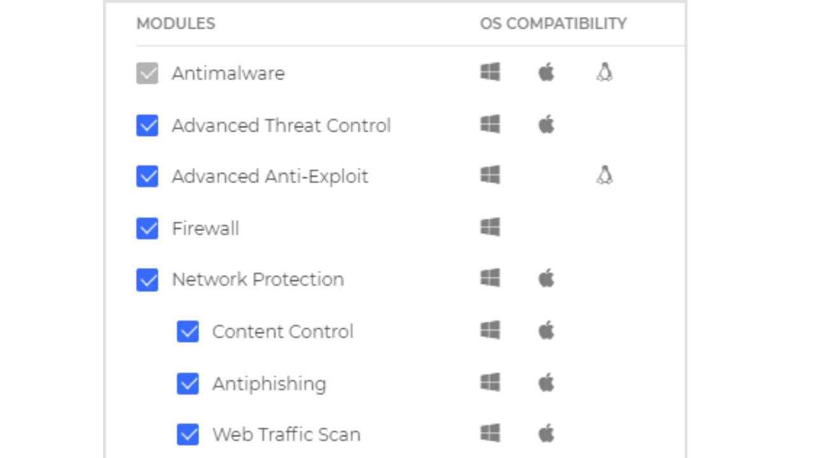
Task: Click the Linux penguin icon beside Antimalware
Action: (x=604, y=73)
